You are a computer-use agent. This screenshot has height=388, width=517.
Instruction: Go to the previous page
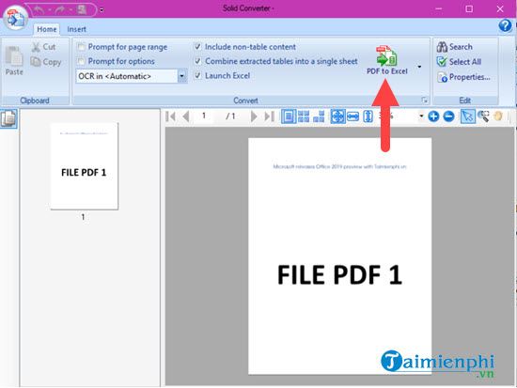pyautogui.click(x=186, y=116)
